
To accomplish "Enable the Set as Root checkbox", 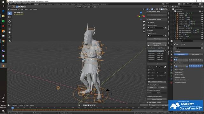I will coord(149,70).
